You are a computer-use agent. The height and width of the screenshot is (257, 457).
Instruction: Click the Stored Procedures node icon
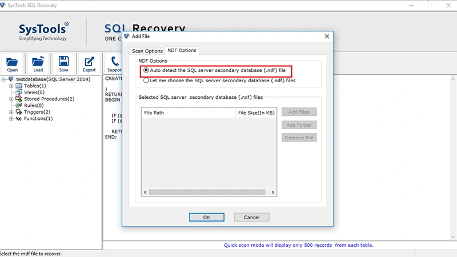click(x=19, y=99)
